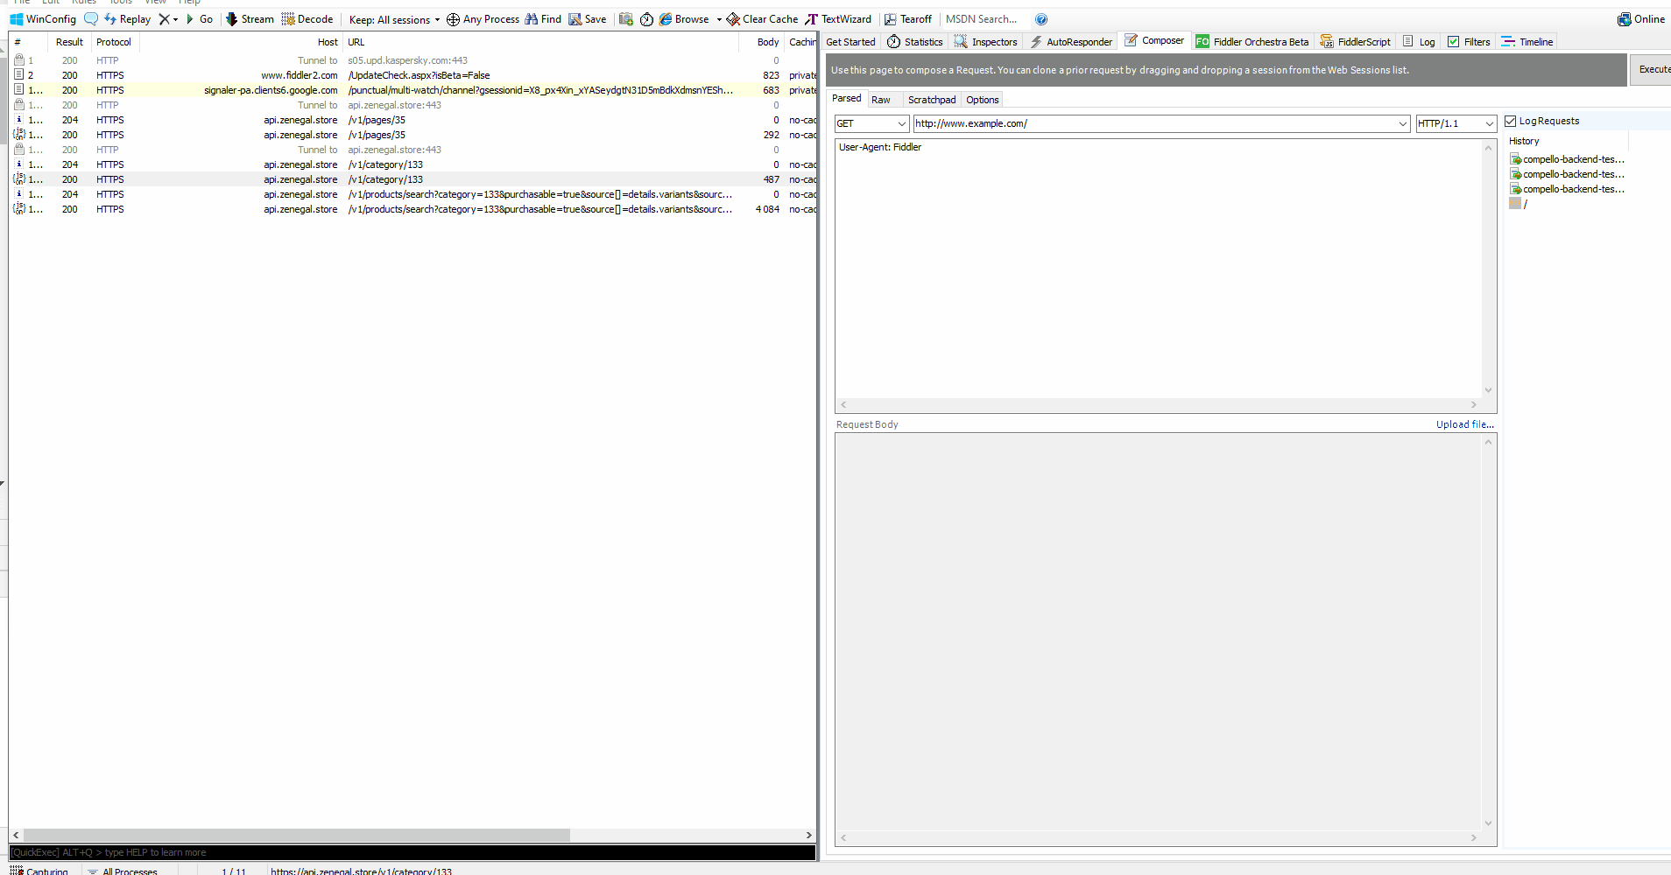Open the HTTP/1.1 version dropdown
The height and width of the screenshot is (875, 1671).
click(x=1489, y=124)
